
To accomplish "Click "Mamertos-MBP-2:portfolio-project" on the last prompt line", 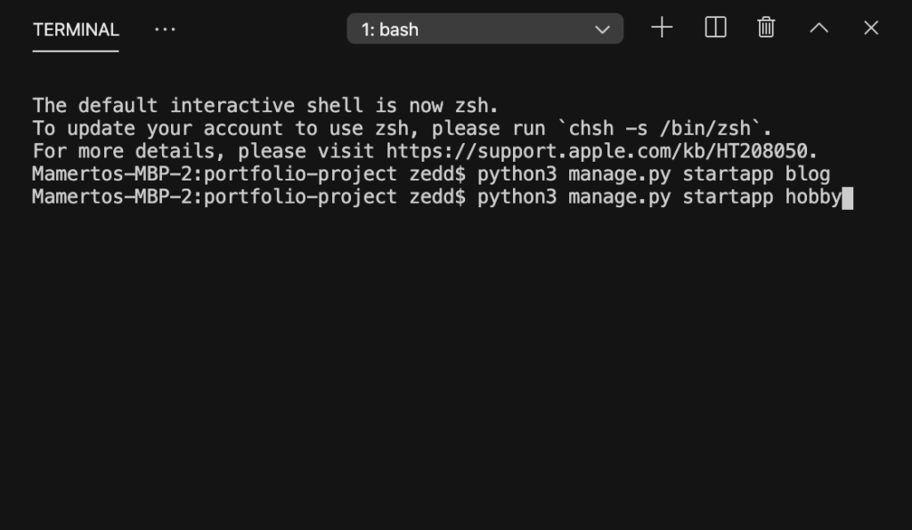I will (215, 197).
